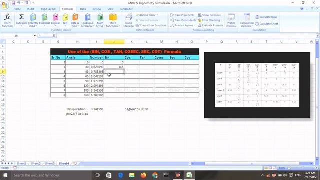This screenshot has width=320, height=180.
Task: Click the Excel Help icon
Action: 302,9
